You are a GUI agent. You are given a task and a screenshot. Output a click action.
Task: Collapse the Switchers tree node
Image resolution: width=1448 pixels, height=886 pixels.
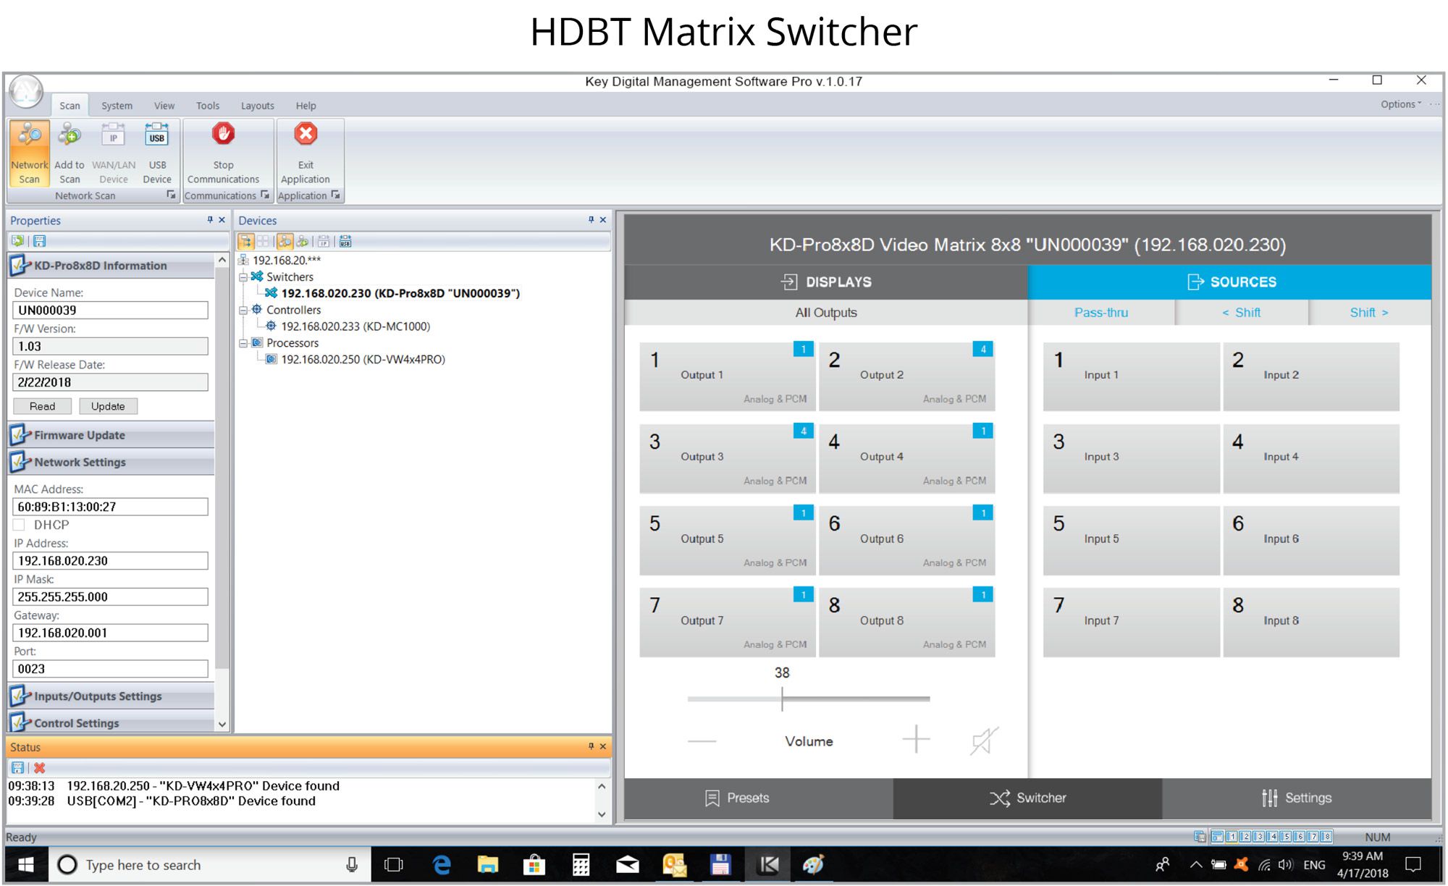[244, 277]
